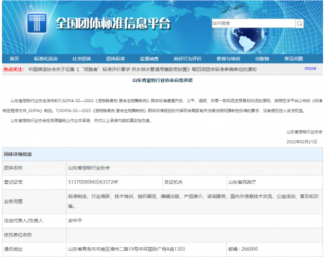The image size is (327, 258).
Task: Click the registration number 51370000MJD633724F
Action: click(94, 182)
